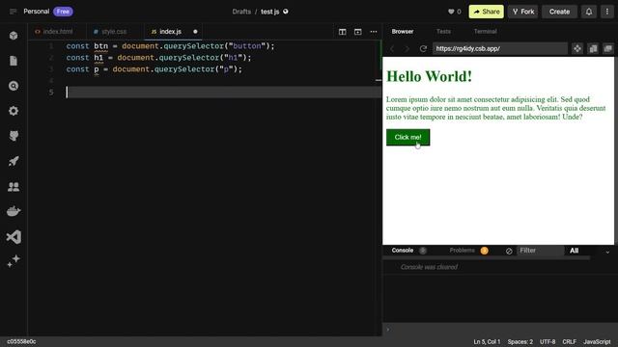Change indentation via Spaces: 2
618x347 pixels.
520,342
